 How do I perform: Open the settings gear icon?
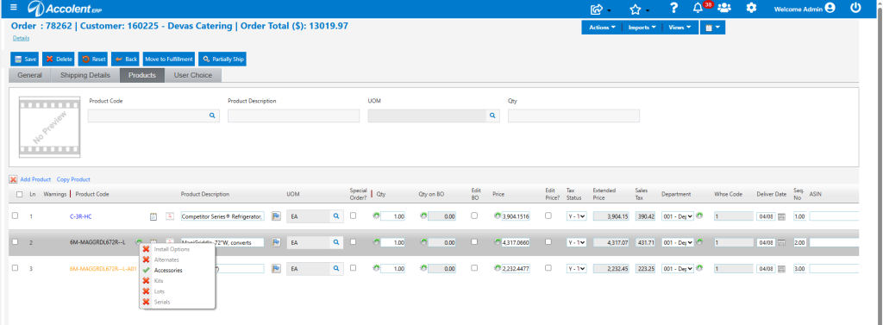click(x=751, y=8)
